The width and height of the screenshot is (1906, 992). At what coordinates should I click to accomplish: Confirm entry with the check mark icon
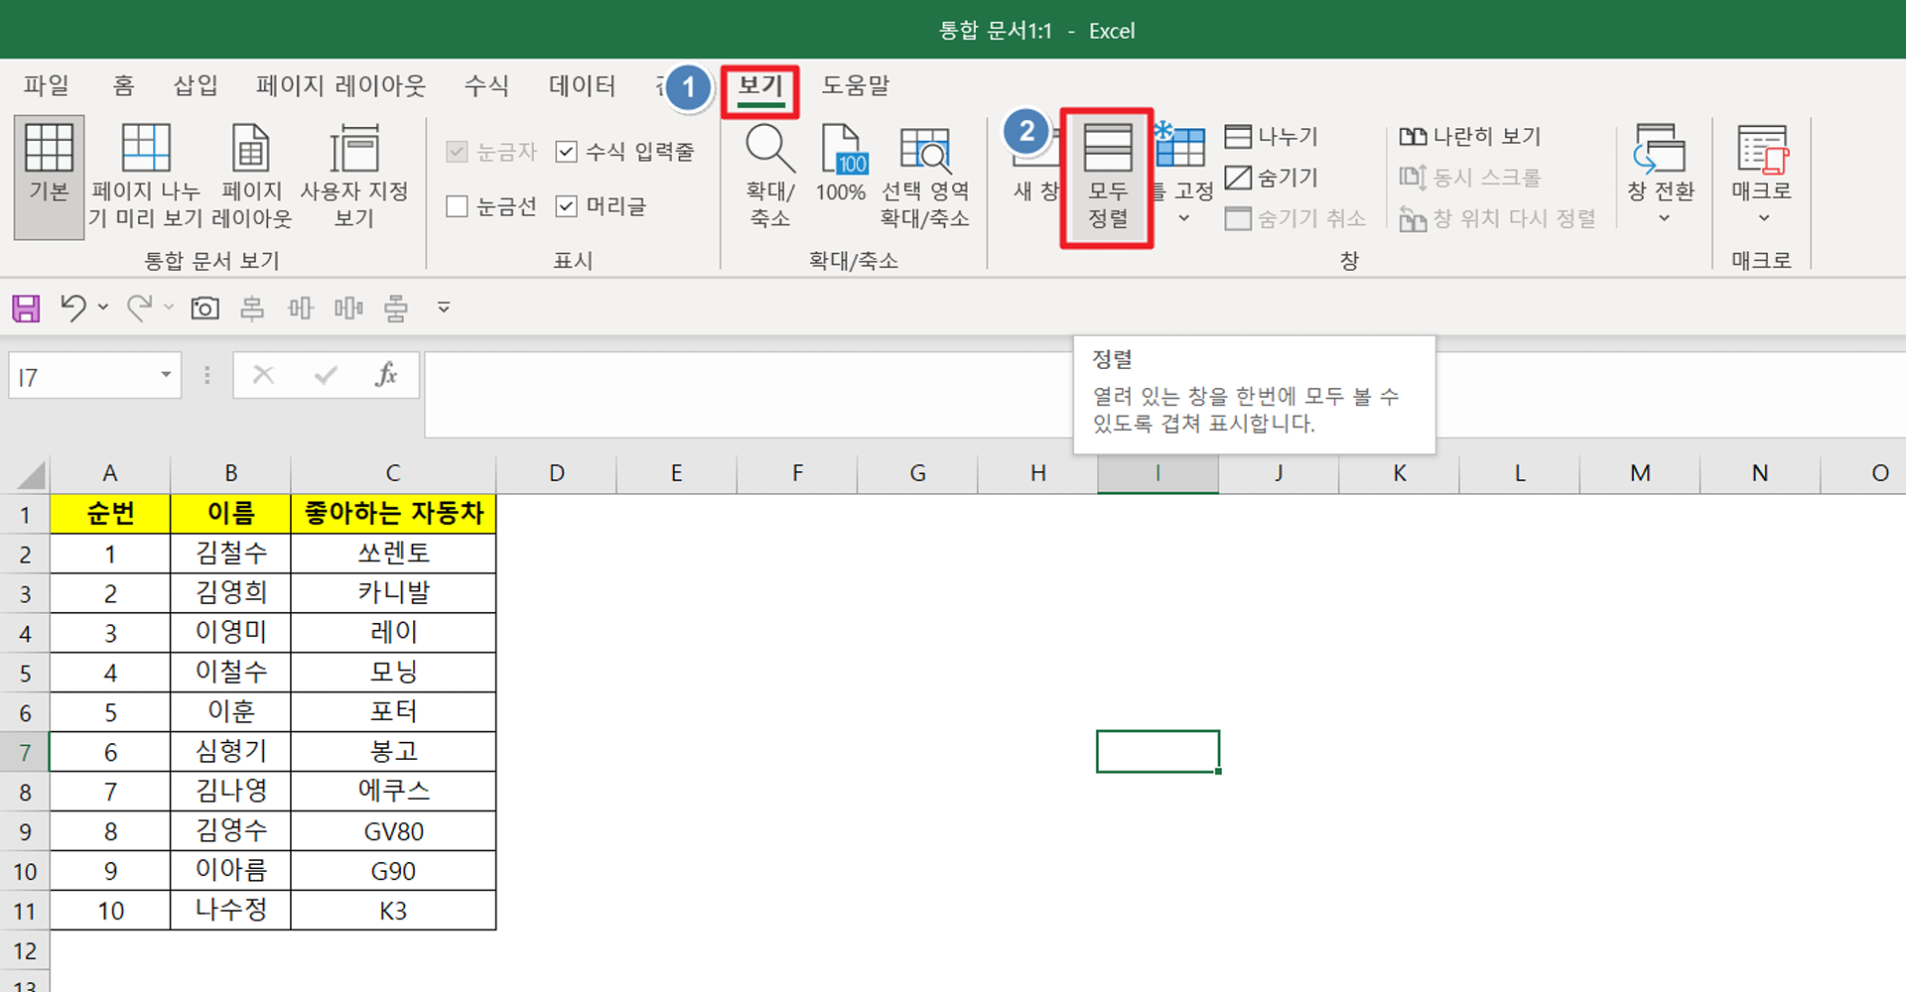[325, 375]
